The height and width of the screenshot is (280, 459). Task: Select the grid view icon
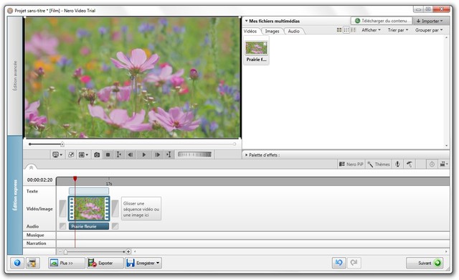tap(346, 30)
